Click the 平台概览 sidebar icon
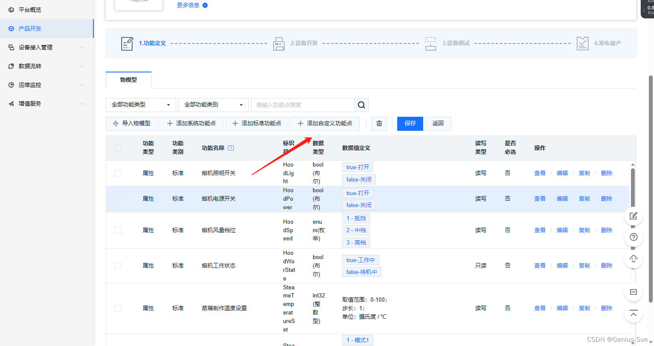 tap(11, 9)
